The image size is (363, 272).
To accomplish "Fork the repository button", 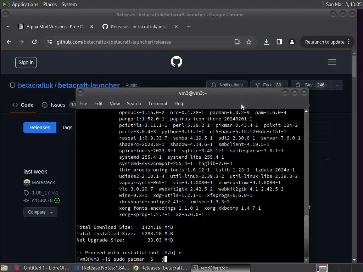I will [269, 85].
